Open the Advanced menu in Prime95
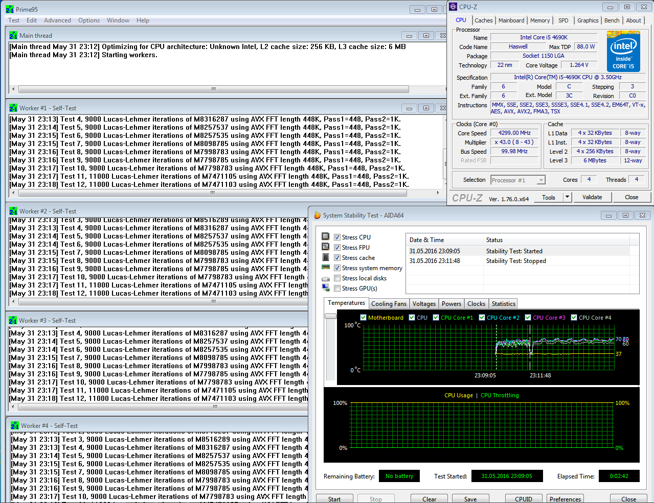654x503 pixels. tap(57, 20)
